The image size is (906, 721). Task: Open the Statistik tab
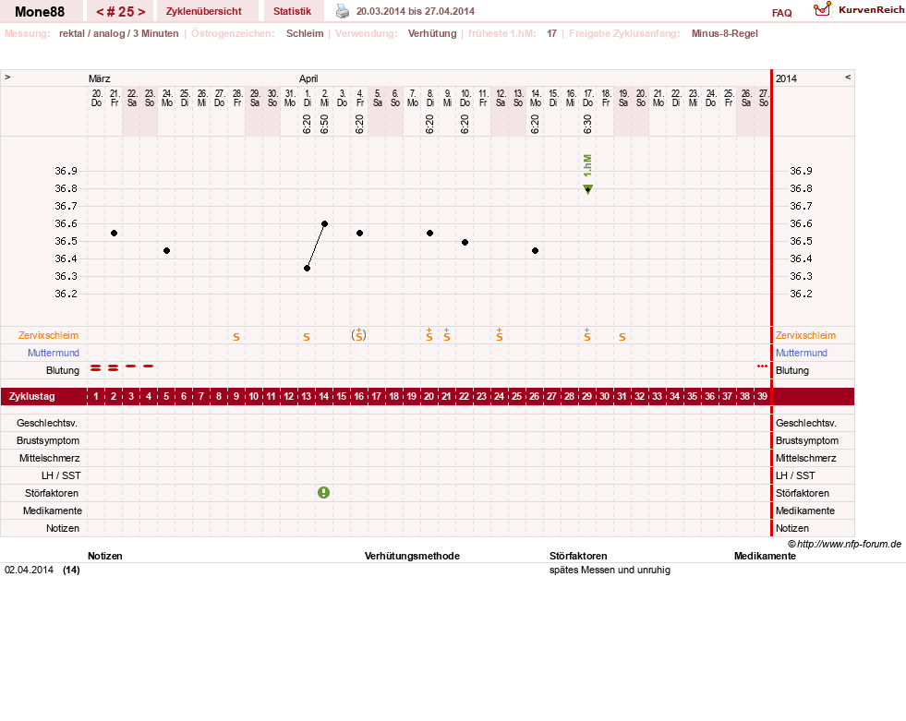[x=292, y=11]
